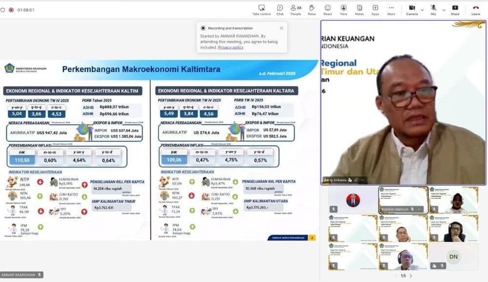Raise your hand in the meeting
Screen dimensions: 488x282
311,10
